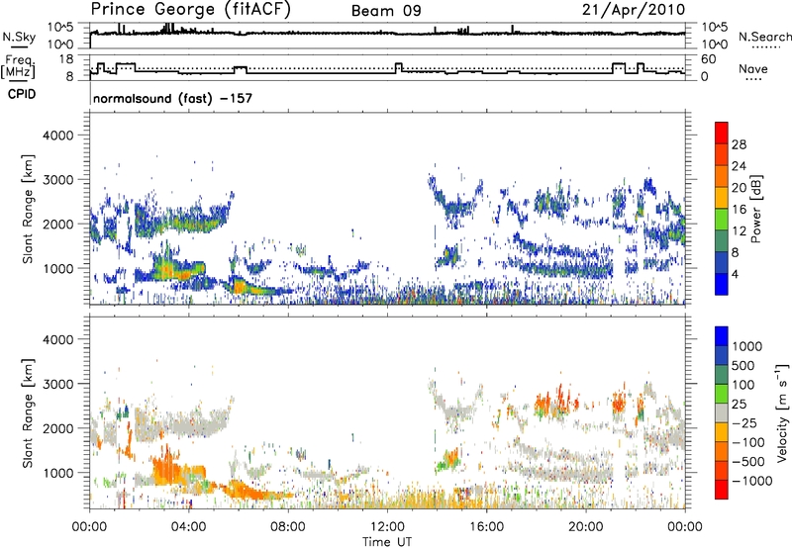Click the '12:00' time tick label
Image resolution: width=792 pixels, height=548 pixels.
(x=387, y=527)
